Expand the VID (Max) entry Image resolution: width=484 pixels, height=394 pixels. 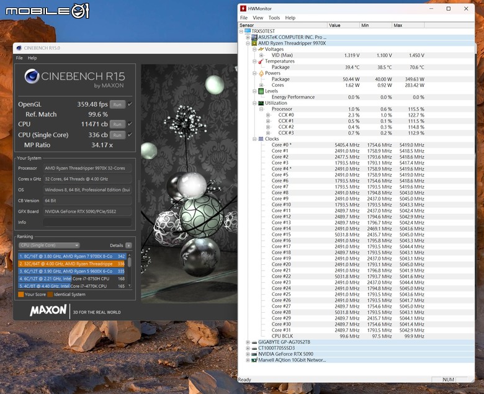(261, 55)
